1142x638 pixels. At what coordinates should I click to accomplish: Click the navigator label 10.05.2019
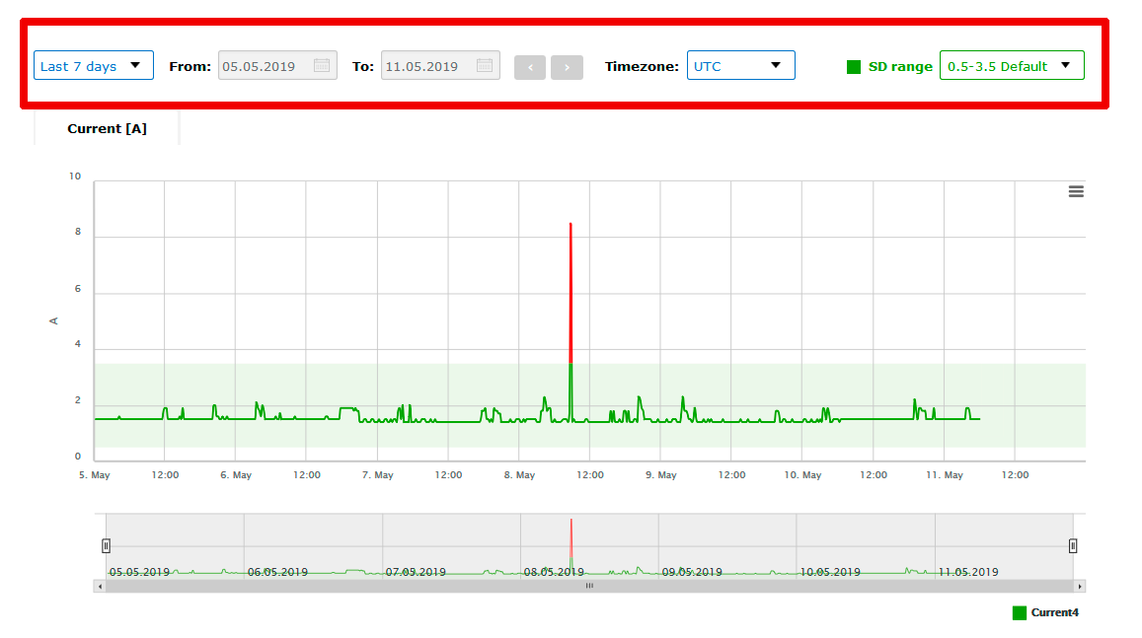coord(830,572)
